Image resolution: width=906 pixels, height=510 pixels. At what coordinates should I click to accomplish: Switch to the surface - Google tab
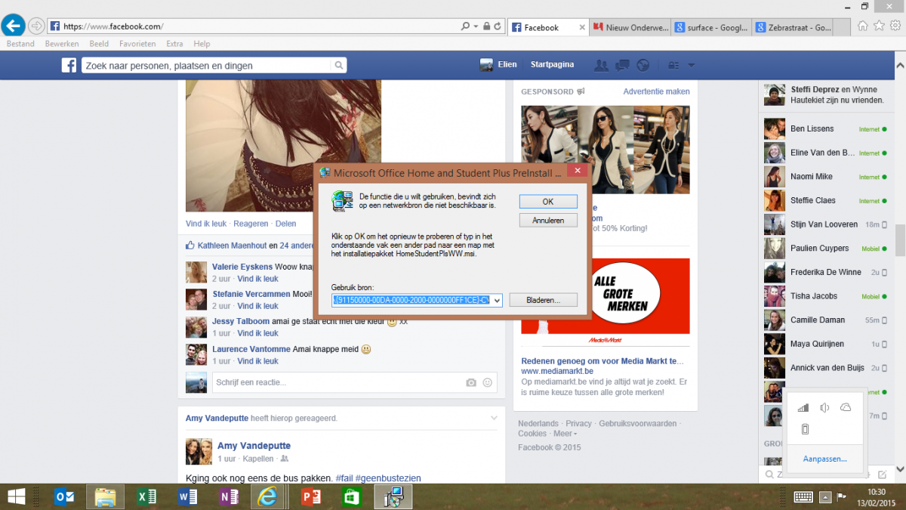coord(712,27)
